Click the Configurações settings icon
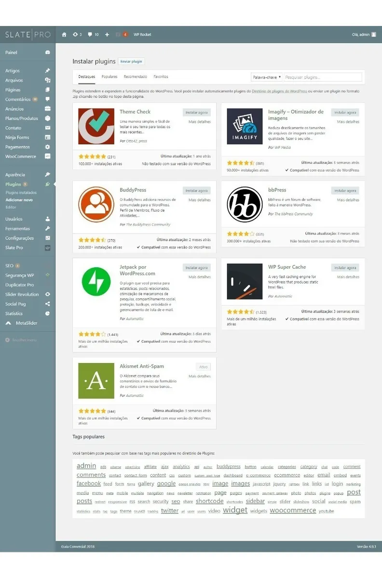 coord(47,238)
